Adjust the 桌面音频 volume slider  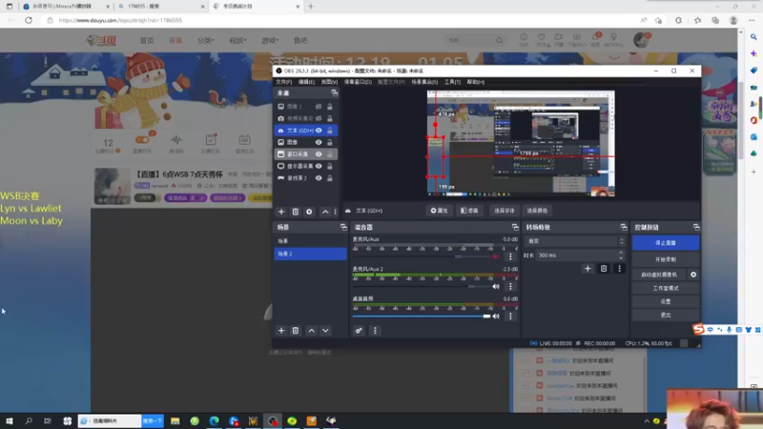pyautogui.click(x=422, y=317)
